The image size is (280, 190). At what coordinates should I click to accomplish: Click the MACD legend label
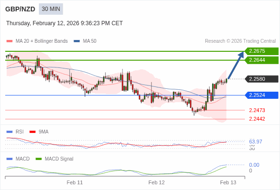(23, 159)
